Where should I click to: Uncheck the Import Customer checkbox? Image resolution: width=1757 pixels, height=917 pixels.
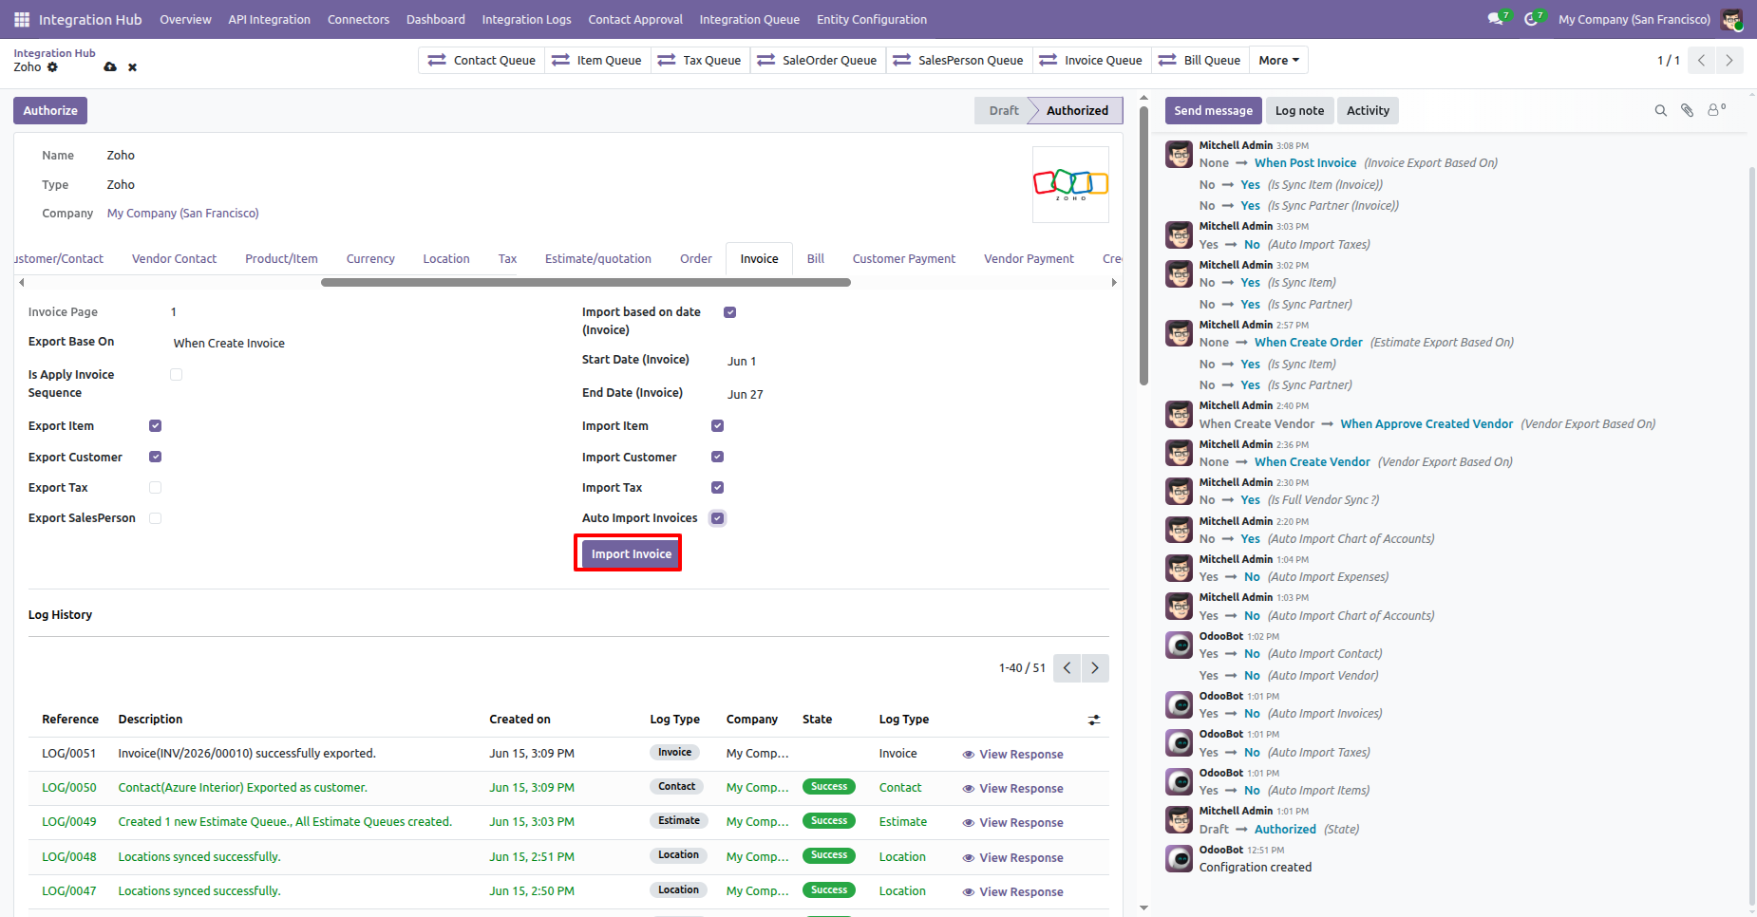pyautogui.click(x=717, y=457)
